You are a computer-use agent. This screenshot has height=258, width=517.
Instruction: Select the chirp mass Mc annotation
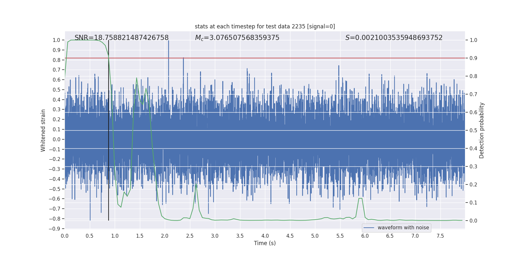(237, 38)
